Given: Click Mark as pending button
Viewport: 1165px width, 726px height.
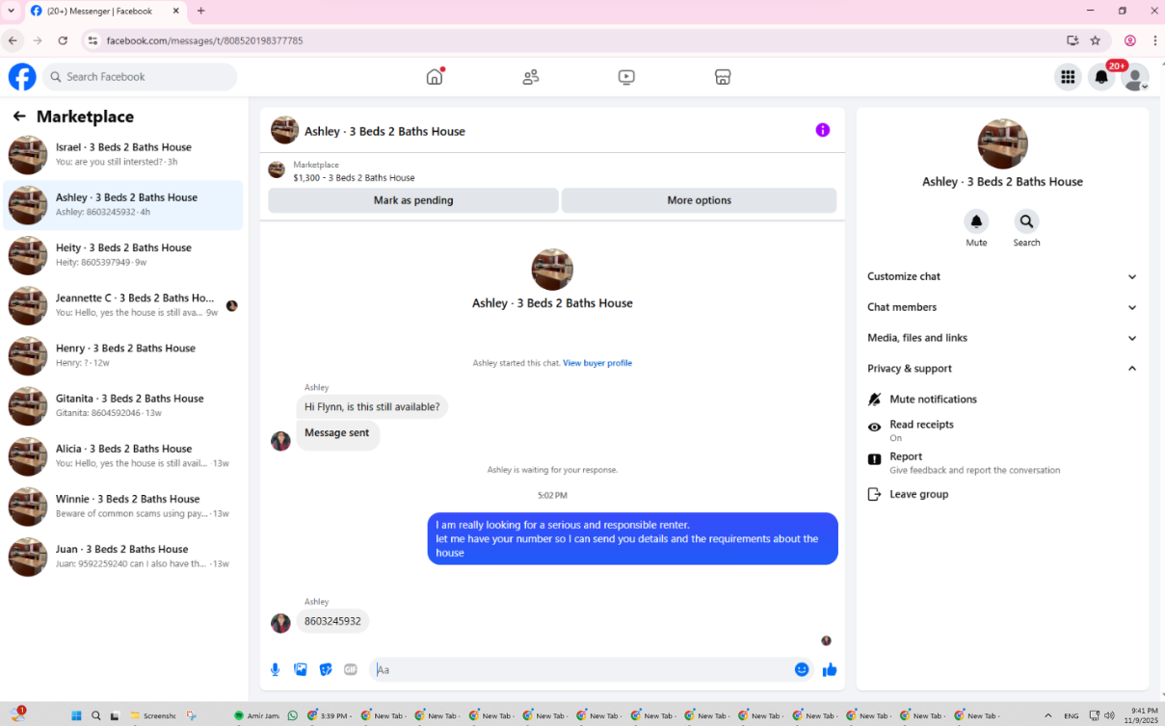Looking at the screenshot, I should pyautogui.click(x=413, y=200).
